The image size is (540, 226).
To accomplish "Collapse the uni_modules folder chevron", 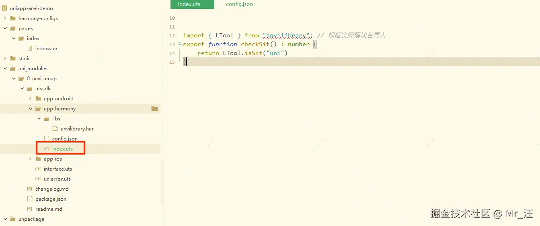I will [x=5, y=68].
